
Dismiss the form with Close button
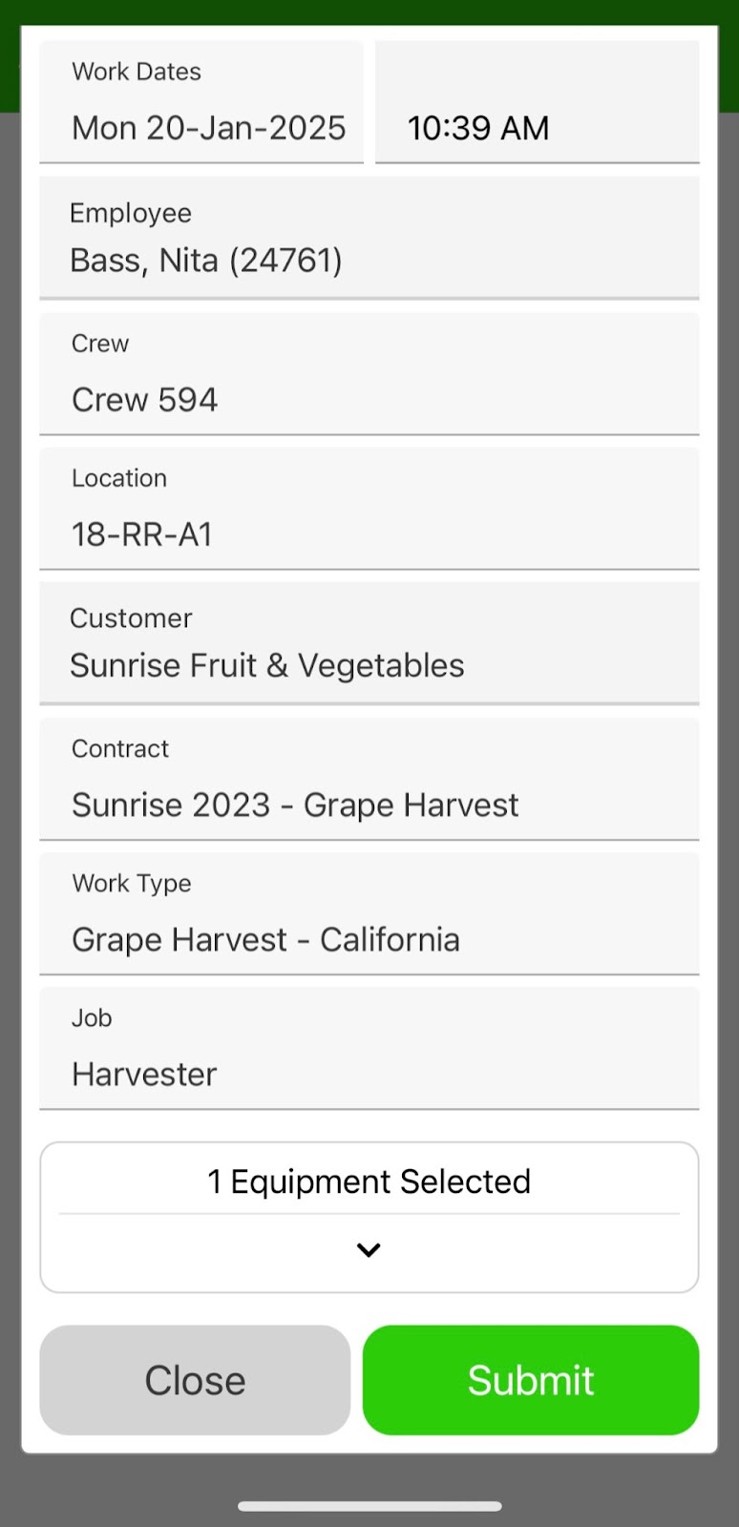195,1380
